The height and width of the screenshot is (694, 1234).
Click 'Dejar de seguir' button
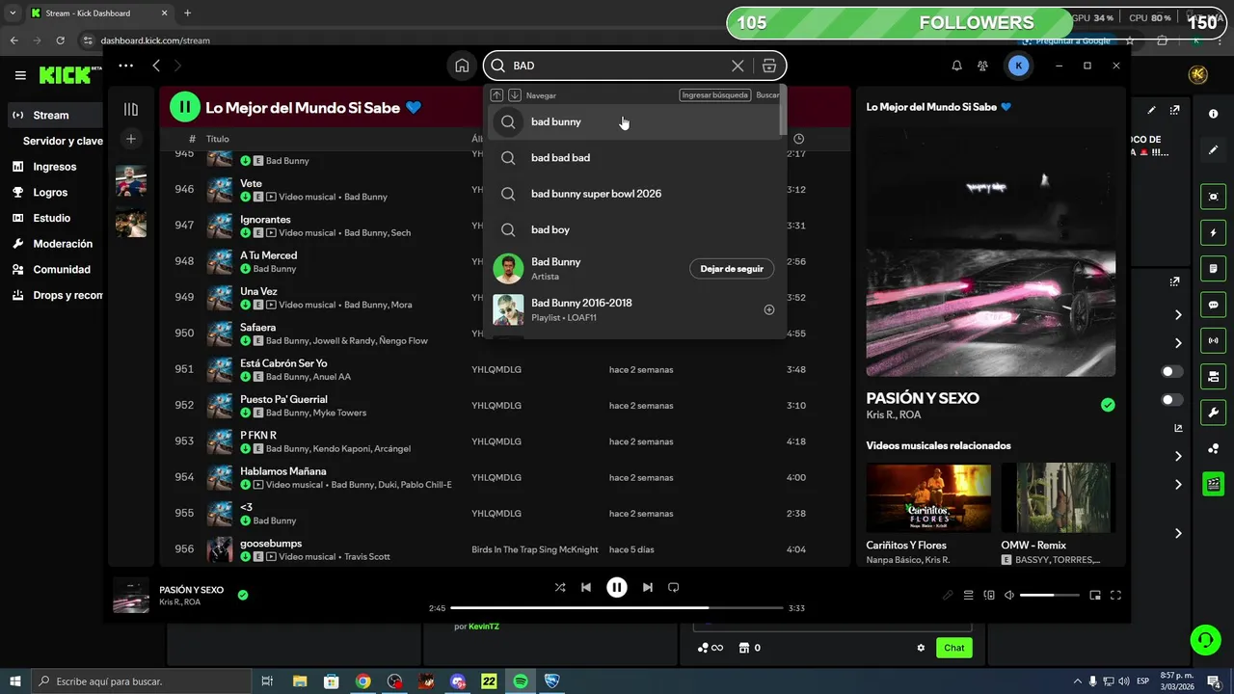tap(732, 269)
